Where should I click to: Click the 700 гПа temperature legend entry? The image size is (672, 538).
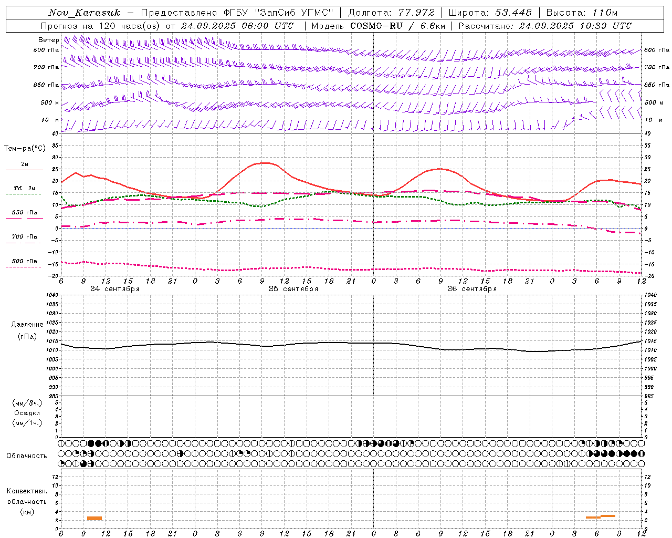[x=25, y=236]
